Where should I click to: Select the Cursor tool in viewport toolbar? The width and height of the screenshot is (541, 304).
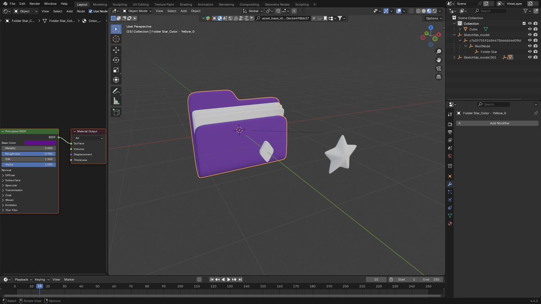point(116,39)
